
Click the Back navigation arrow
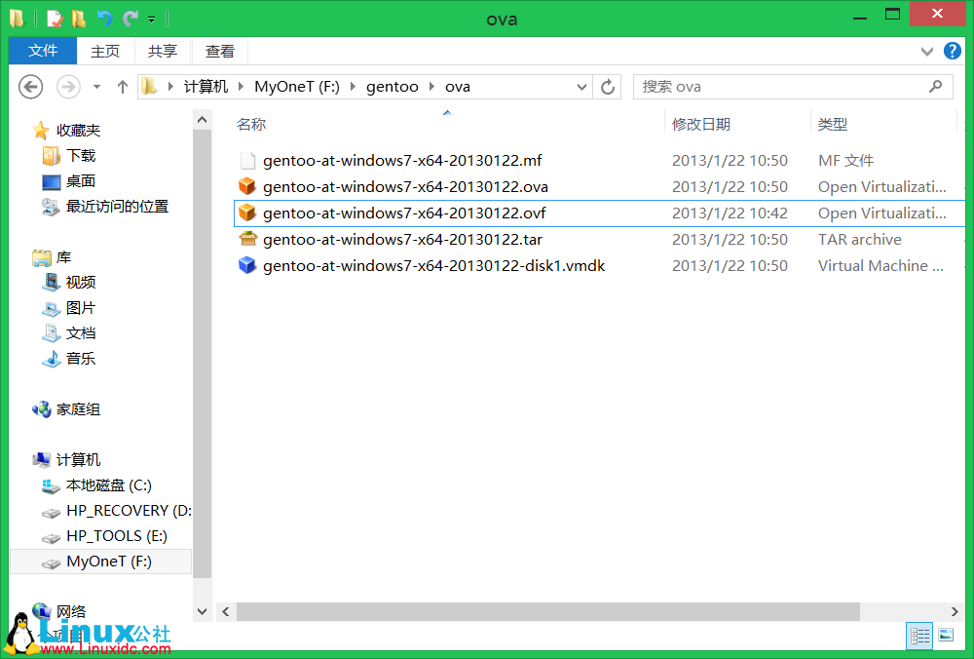click(x=31, y=87)
